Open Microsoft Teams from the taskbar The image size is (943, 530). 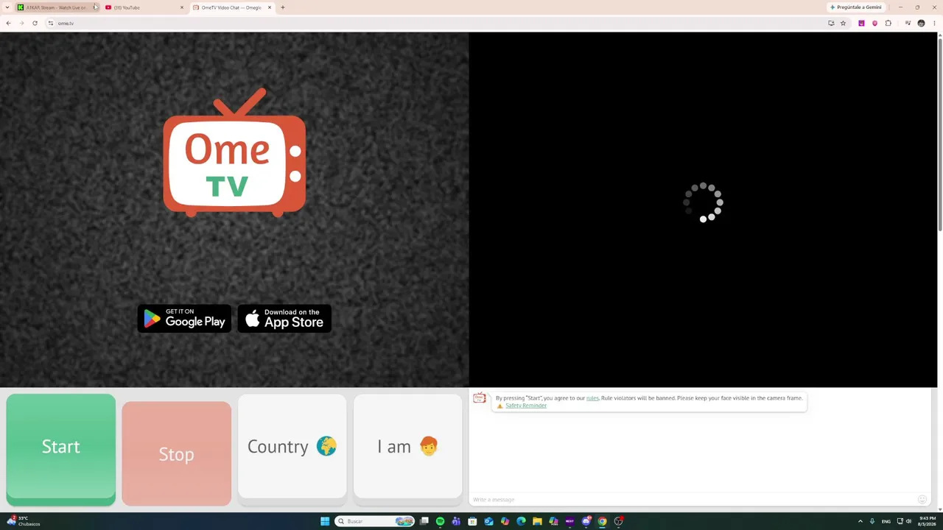(456, 521)
